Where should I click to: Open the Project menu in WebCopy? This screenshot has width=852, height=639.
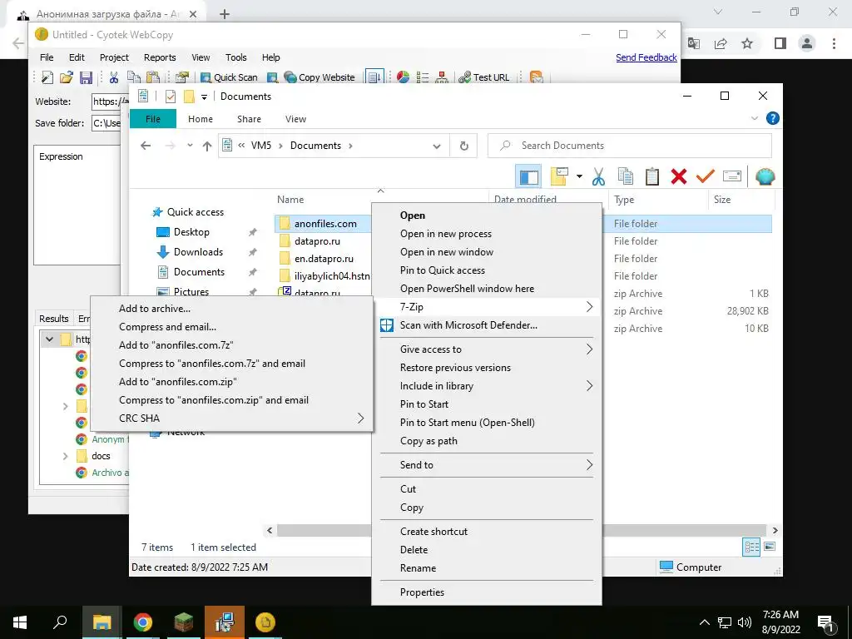click(x=114, y=57)
